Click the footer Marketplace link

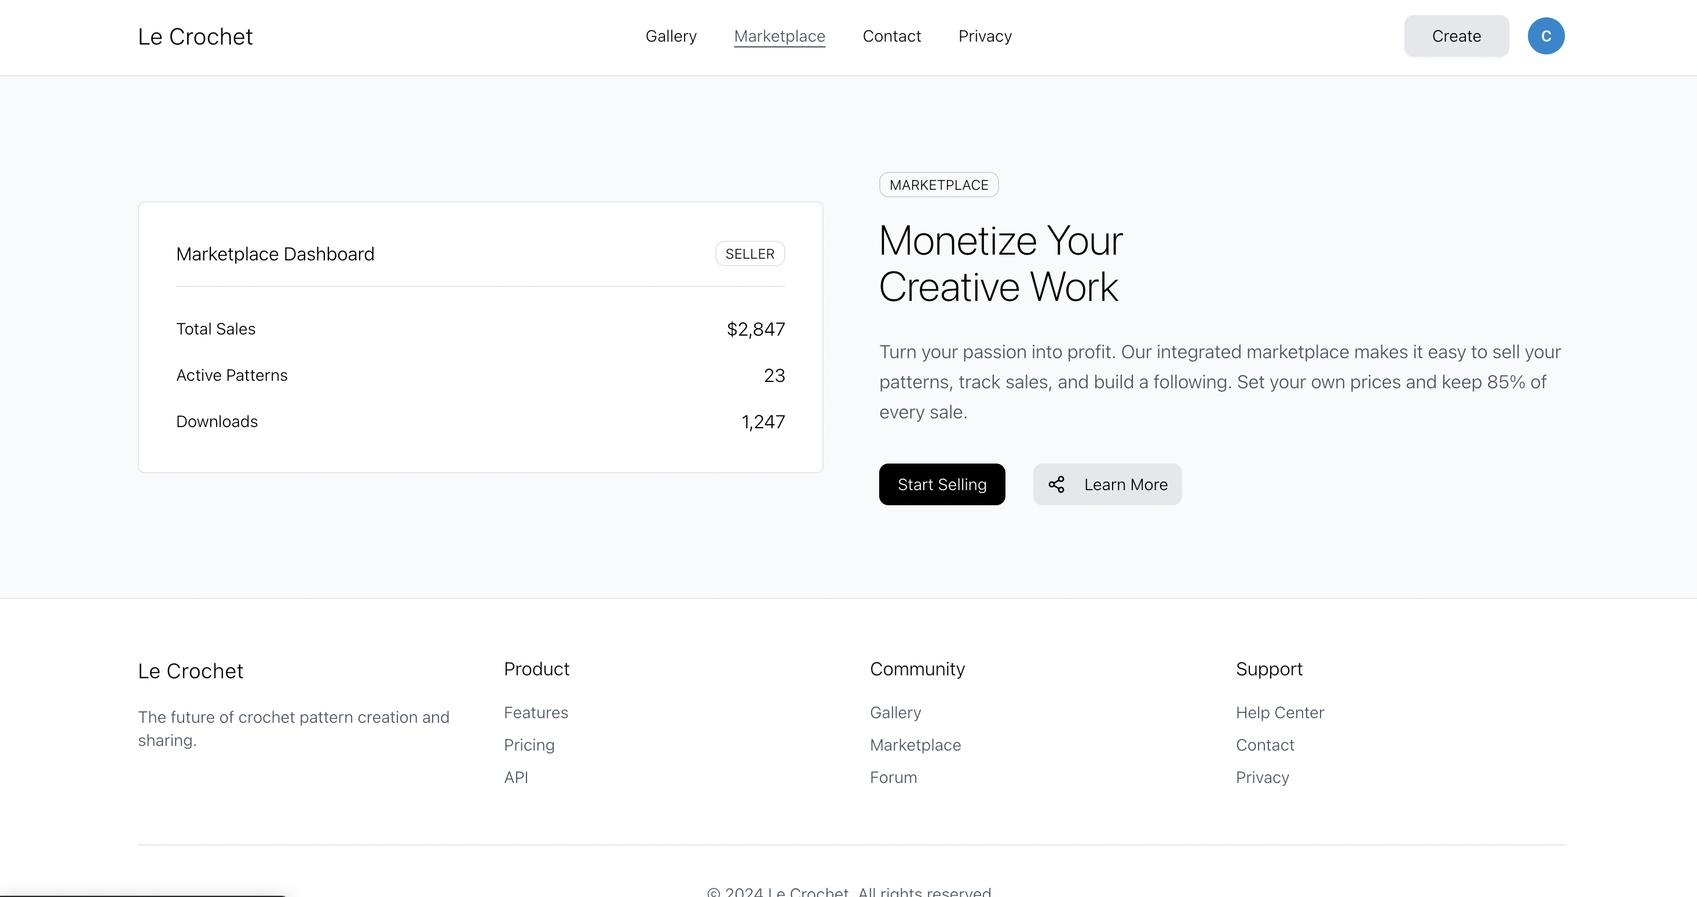915,745
